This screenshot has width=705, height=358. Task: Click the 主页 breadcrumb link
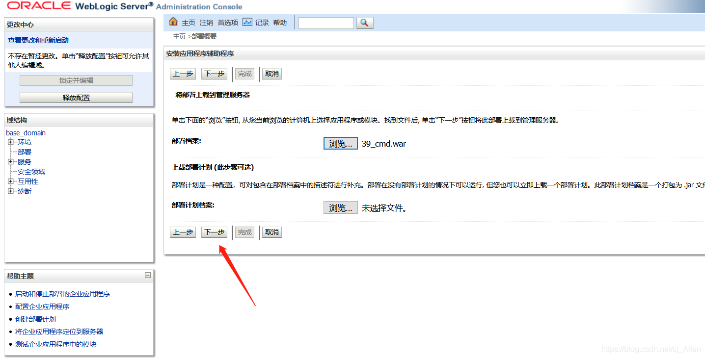coord(179,36)
